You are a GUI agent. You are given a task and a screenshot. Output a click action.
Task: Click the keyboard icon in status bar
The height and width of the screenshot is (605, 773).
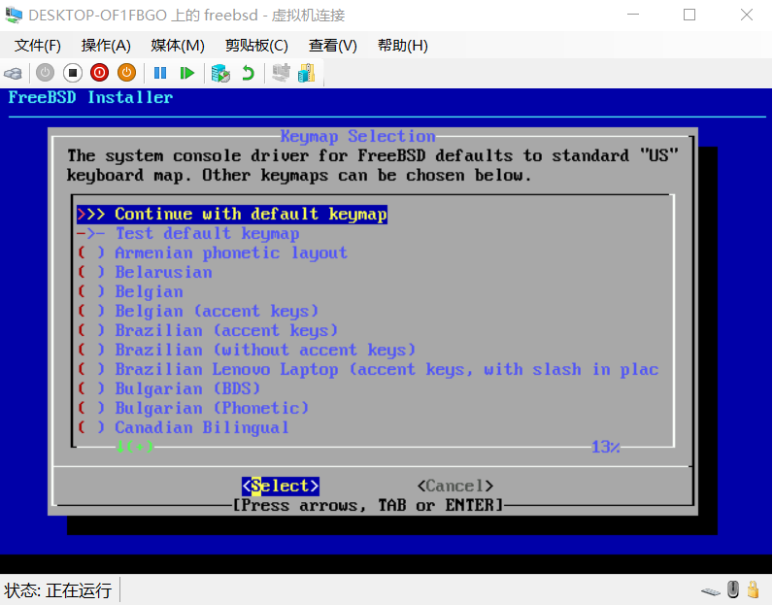click(711, 591)
